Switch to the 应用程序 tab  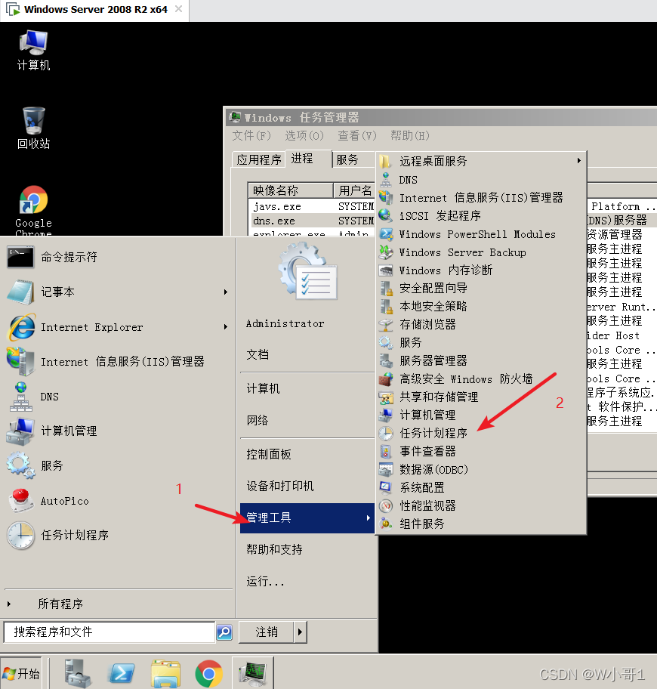[x=261, y=159]
